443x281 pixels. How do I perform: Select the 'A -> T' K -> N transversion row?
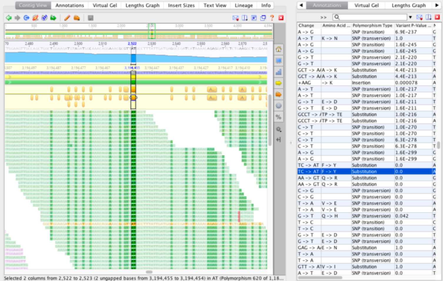(367, 38)
